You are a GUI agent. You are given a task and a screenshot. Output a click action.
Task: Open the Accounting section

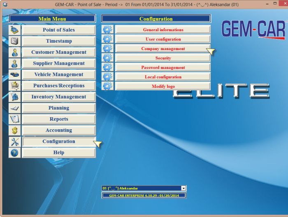click(x=59, y=130)
